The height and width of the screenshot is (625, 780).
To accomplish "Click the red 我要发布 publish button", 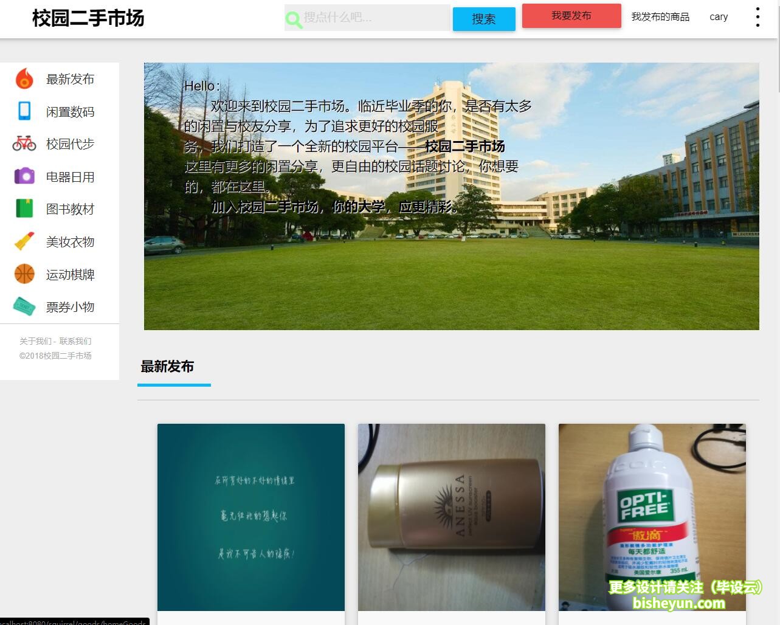I will tap(570, 16).
